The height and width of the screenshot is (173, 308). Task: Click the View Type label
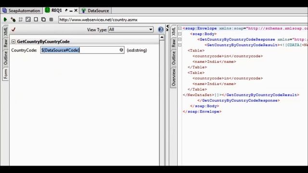[x=97, y=30]
